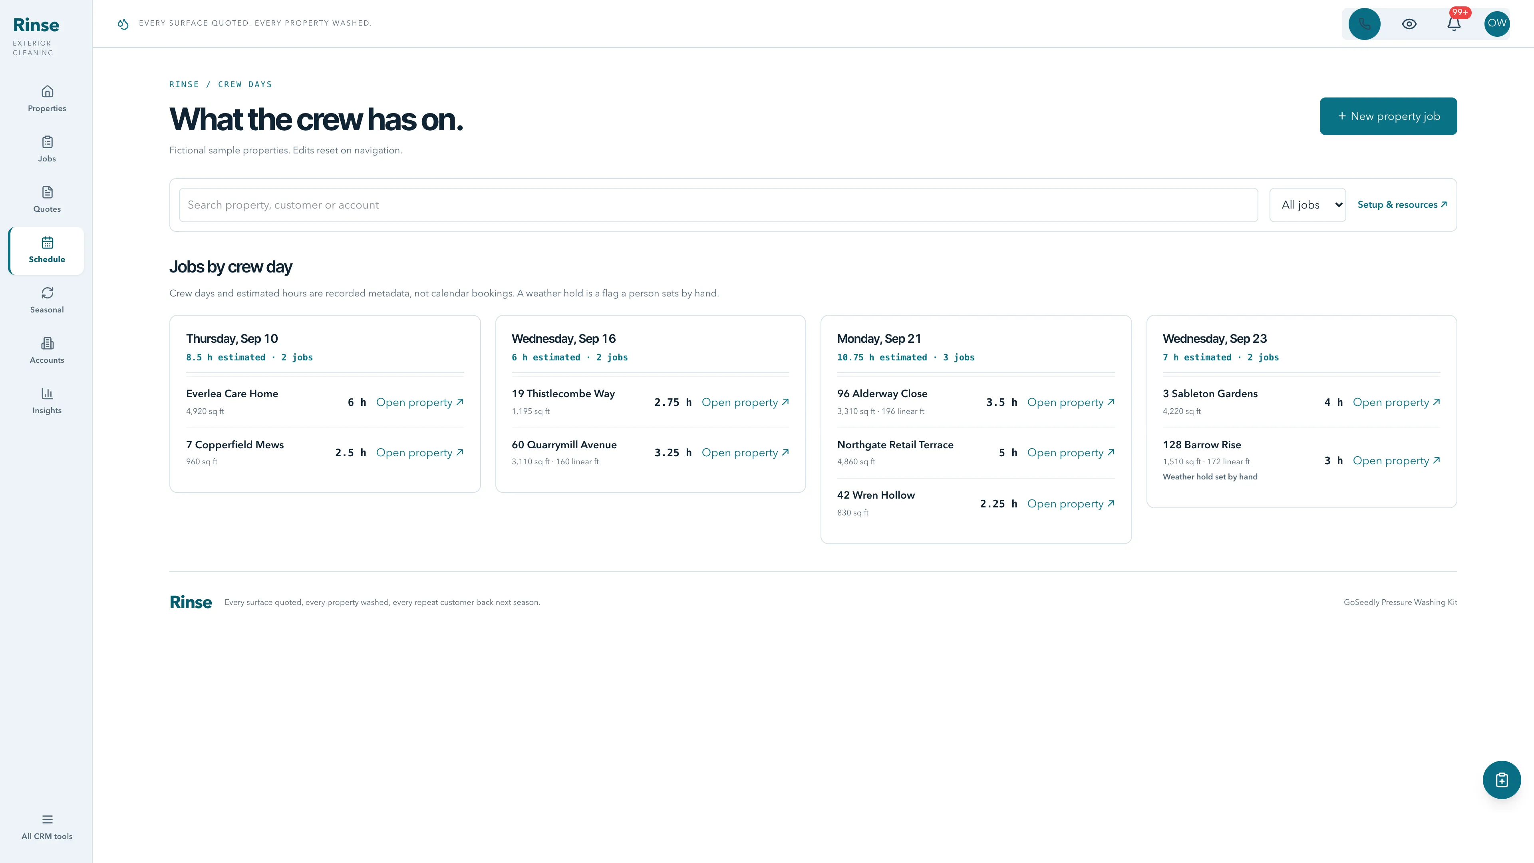Focus the search property input field
Screen dimensions: 1534x863
[718, 205]
